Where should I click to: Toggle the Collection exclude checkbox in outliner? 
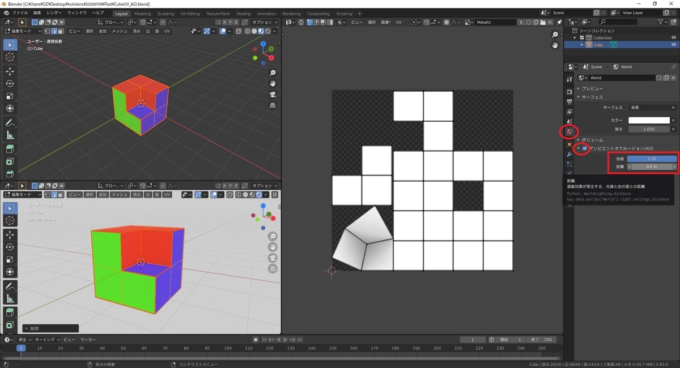(582, 38)
